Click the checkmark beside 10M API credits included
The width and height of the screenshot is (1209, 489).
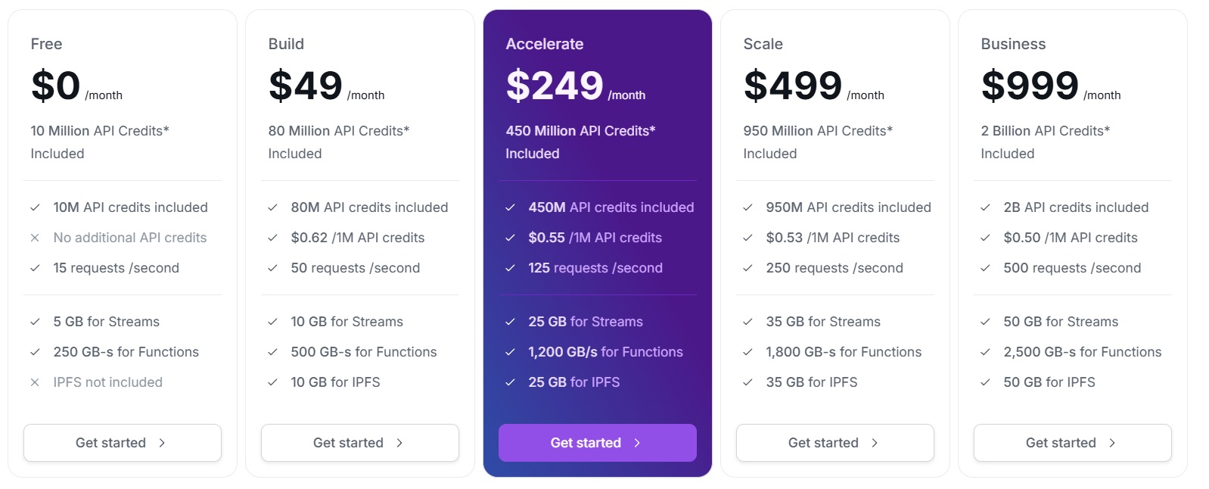[35, 207]
